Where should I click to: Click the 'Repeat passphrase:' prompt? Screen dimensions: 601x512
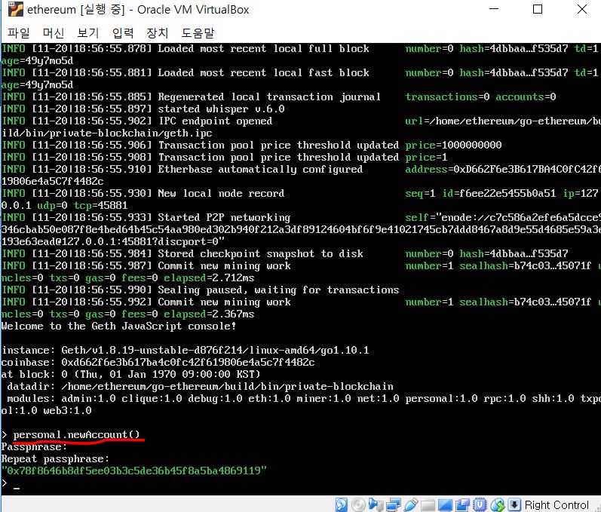(x=55, y=458)
